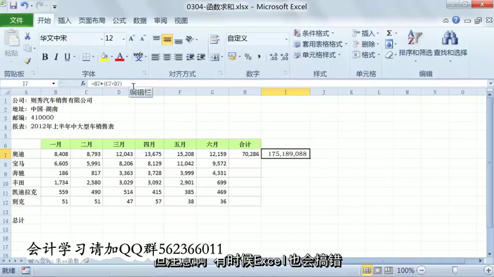
Task: Click the percent style icon
Action: (248, 57)
